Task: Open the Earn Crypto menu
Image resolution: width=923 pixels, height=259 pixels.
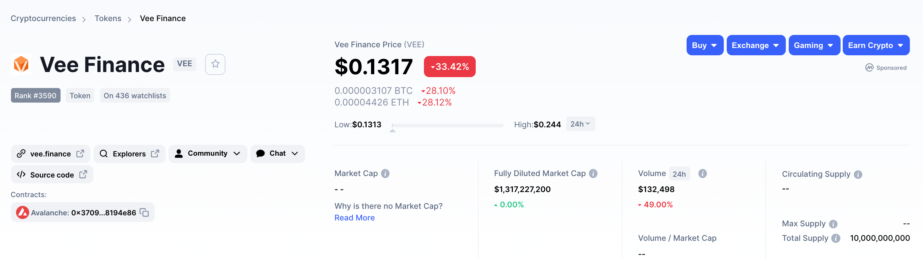Action: click(876, 45)
